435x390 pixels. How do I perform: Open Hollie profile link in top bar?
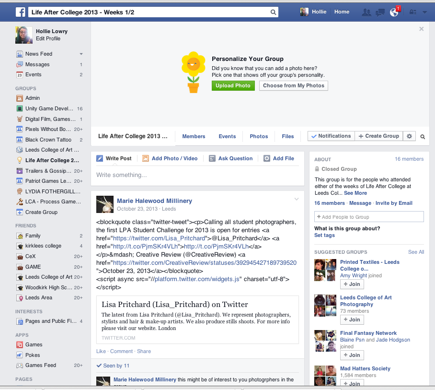pos(313,12)
